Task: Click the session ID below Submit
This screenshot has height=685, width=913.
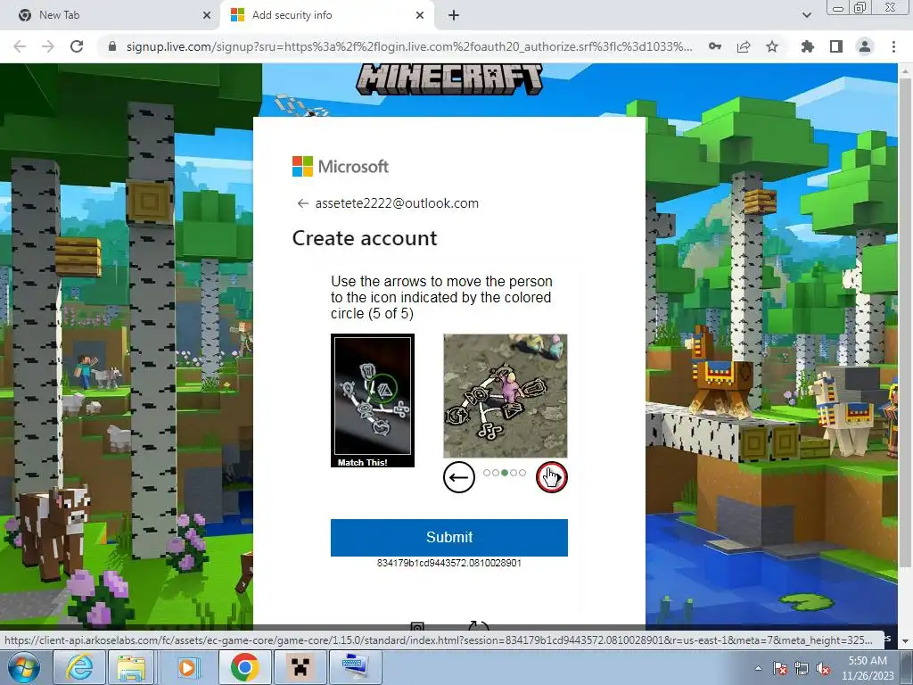Action: [x=449, y=564]
